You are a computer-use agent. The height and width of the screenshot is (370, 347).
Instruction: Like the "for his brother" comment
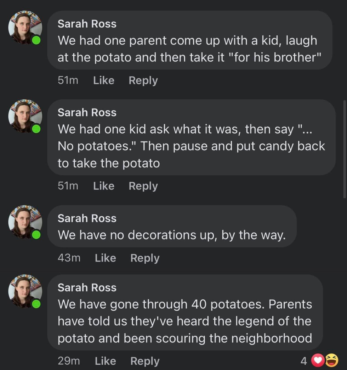(x=104, y=80)
